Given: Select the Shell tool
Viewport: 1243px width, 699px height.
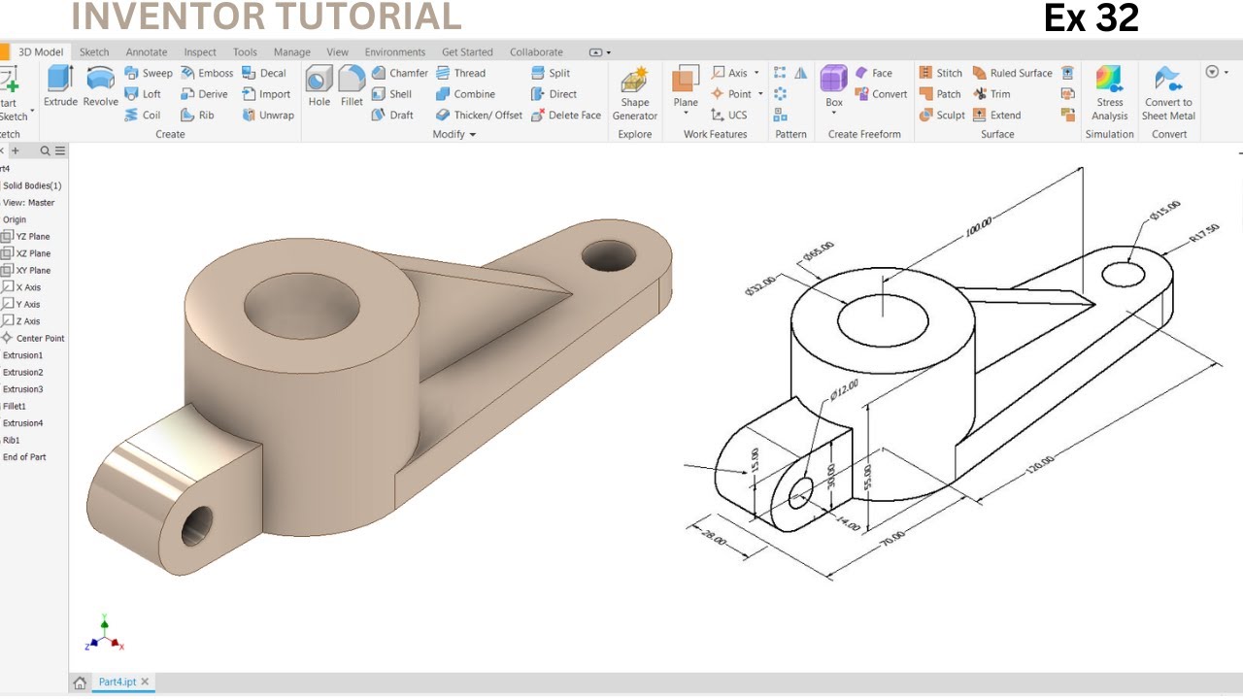Looking at the screenshot, I should [391, 94].
